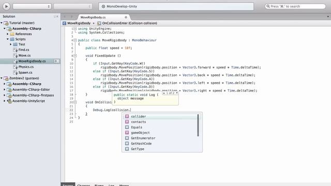
Task: Click the Zombiev2 (gustavo) solution icon
Action: pos(6,79)
